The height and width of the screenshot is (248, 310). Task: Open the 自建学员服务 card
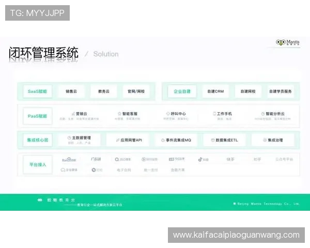click(x=281, y=91)
